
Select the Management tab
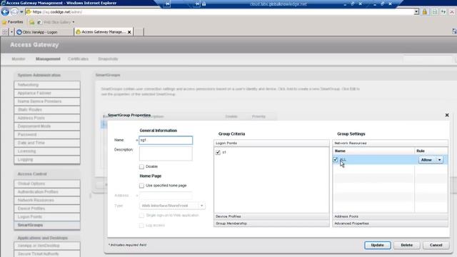click(48, 59)
